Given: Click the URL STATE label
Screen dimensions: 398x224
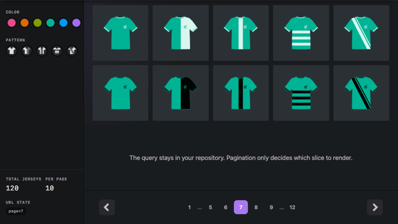Looking at the screenshot, I should 18,202.
